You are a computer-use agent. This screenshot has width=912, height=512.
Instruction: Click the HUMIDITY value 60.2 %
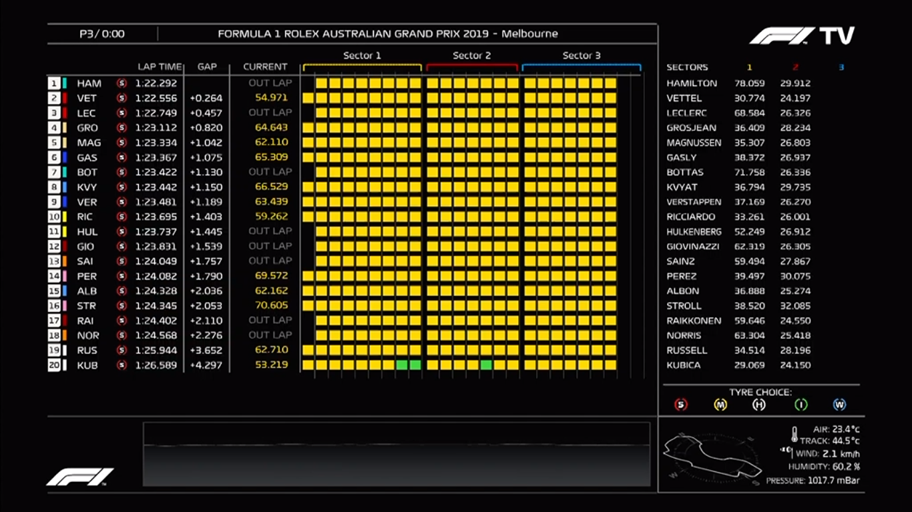(x=846, y=467)
